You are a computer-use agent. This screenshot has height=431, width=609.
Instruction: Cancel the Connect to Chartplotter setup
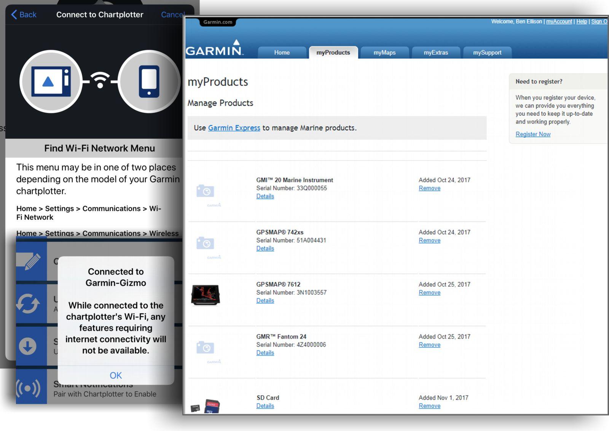point(172,14)
